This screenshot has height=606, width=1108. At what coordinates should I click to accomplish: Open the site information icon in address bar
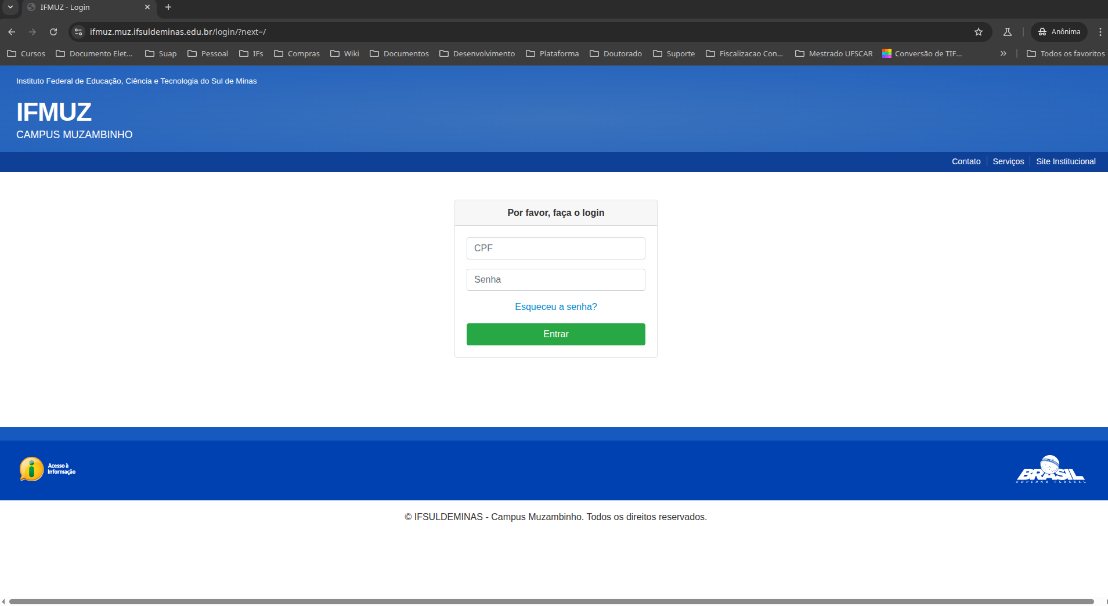click(x=79, y=32)
